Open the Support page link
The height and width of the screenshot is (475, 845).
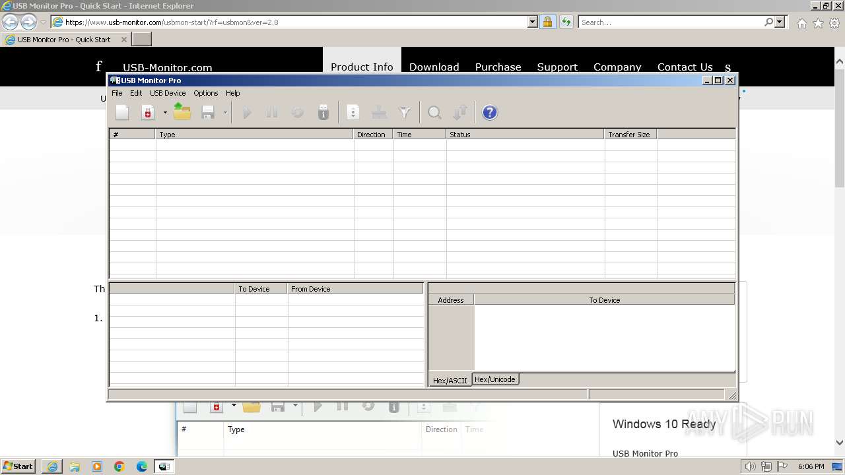point(557,67)
